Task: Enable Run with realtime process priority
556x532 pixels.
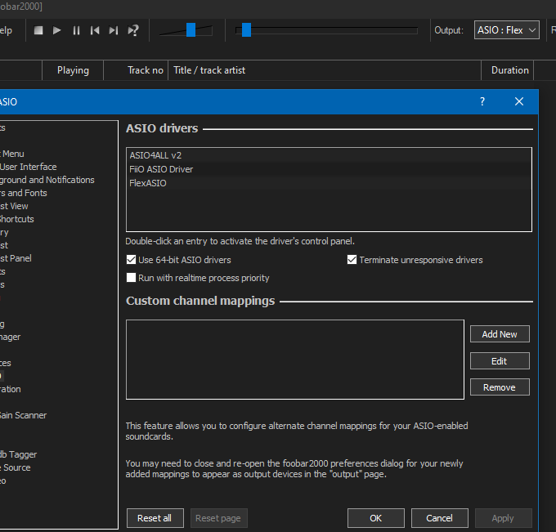Action: 132,278
